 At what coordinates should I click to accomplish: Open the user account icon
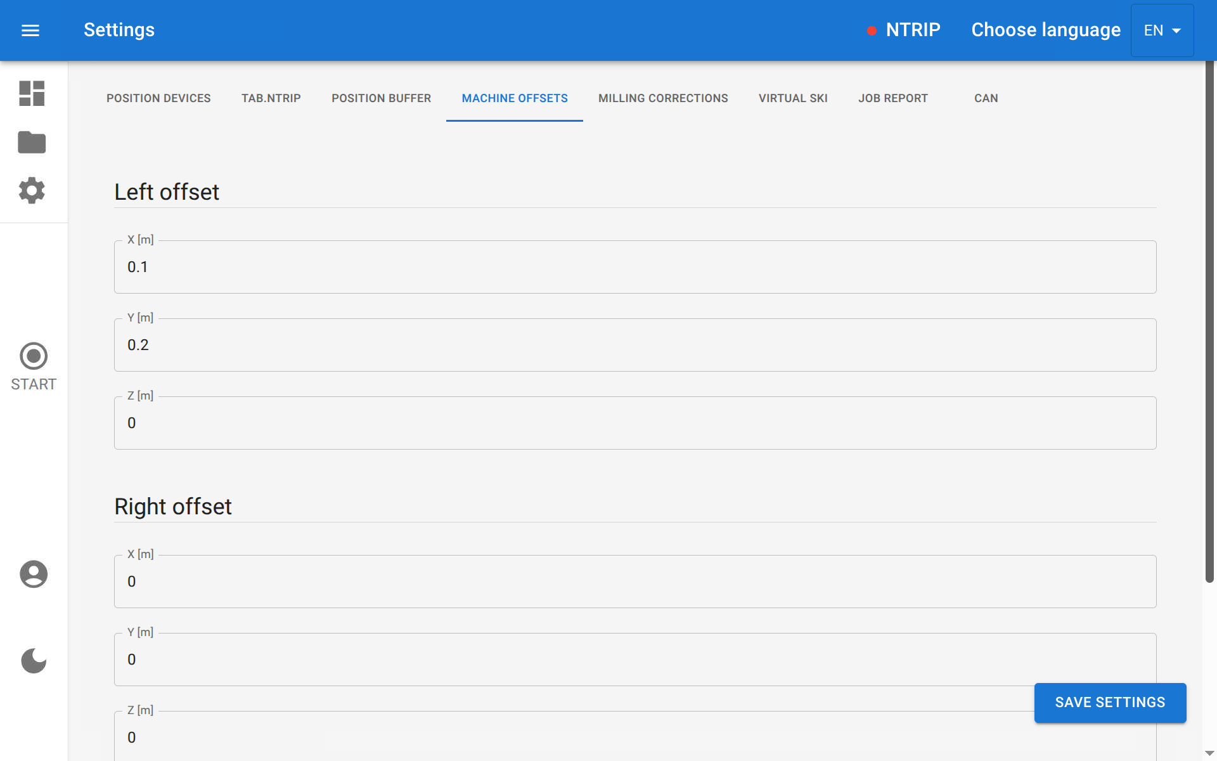[34, 574]
